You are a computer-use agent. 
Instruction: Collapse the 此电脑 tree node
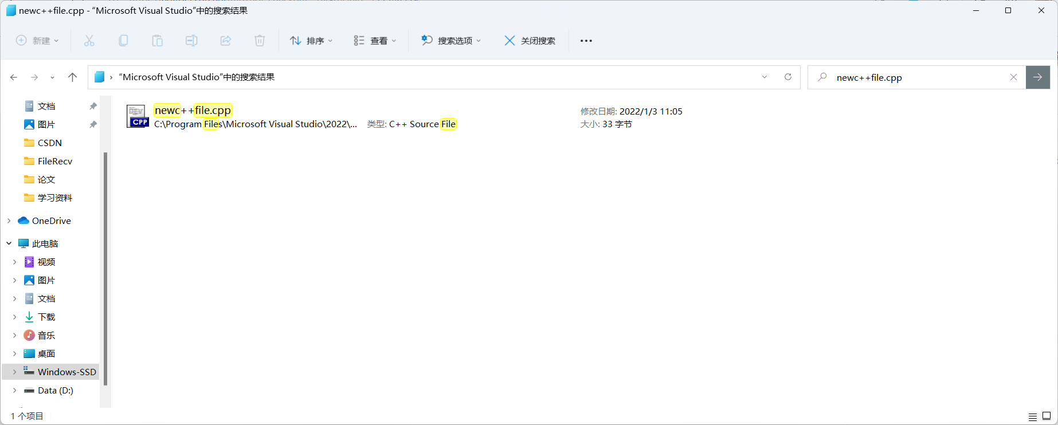[x=9, y=243]
